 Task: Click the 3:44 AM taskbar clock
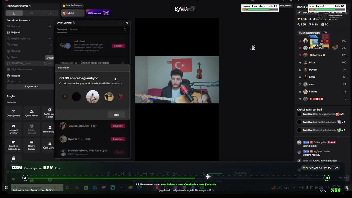point(336,186)
